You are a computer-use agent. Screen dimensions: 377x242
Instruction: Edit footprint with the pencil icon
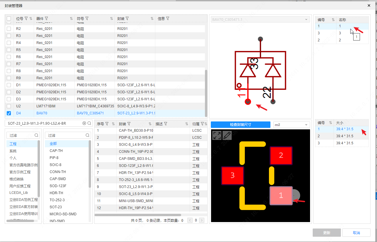[x=227, y=135]
